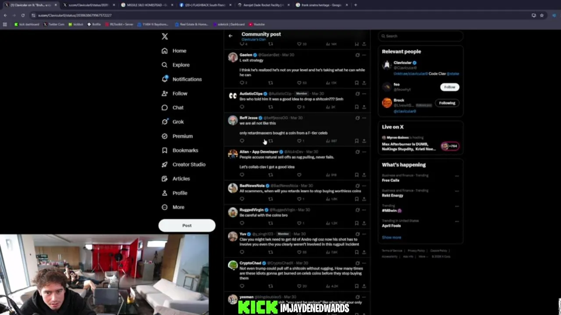Open Chat in X sidebar
This screenshot has height=315, width=561.
173,108
